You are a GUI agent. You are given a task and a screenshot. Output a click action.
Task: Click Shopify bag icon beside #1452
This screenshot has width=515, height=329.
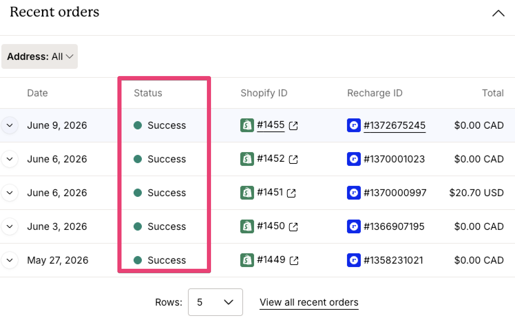pos(247,159)
